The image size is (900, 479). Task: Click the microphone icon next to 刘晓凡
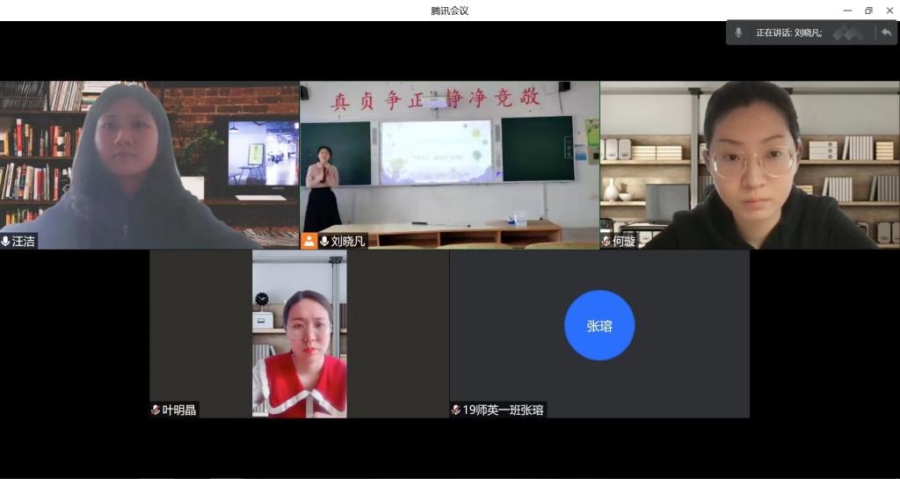[324, 241]
